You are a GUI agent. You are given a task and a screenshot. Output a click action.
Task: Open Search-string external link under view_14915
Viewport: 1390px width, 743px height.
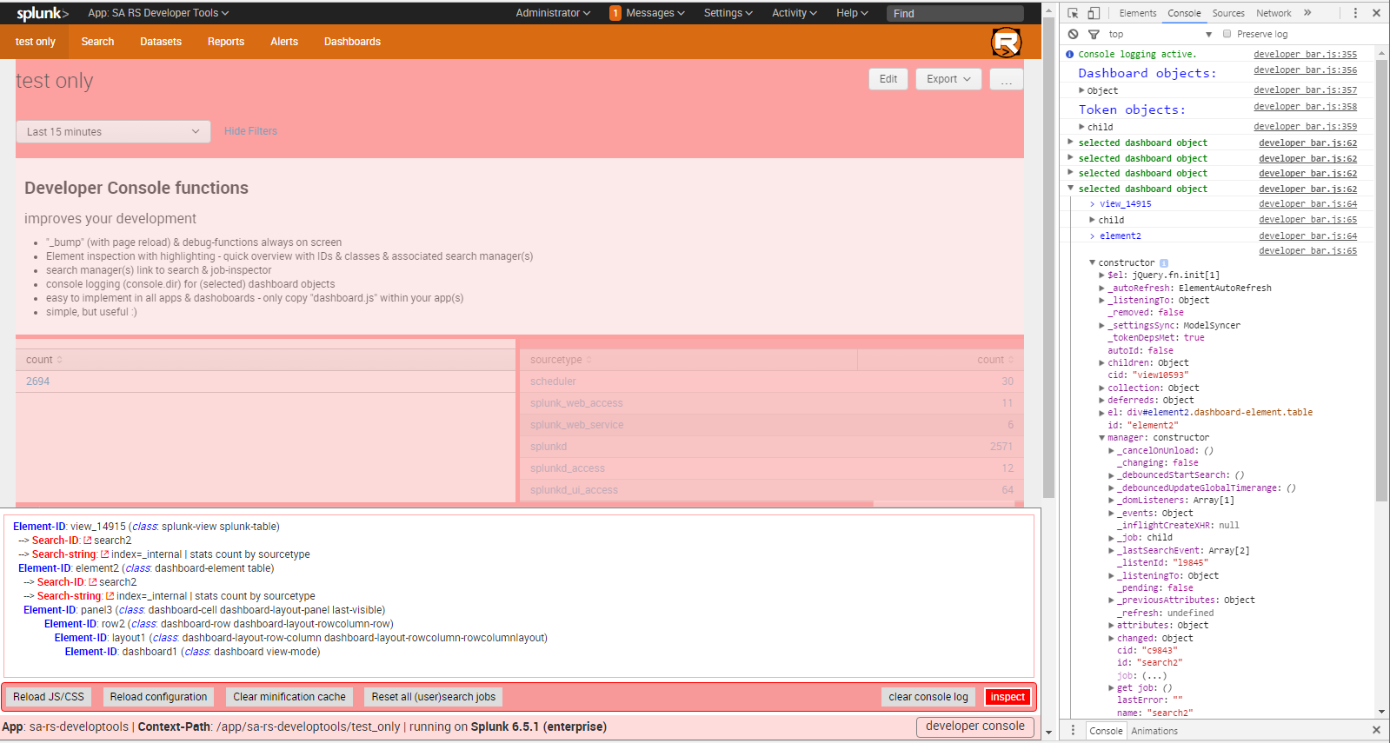[x=104, y=554]
